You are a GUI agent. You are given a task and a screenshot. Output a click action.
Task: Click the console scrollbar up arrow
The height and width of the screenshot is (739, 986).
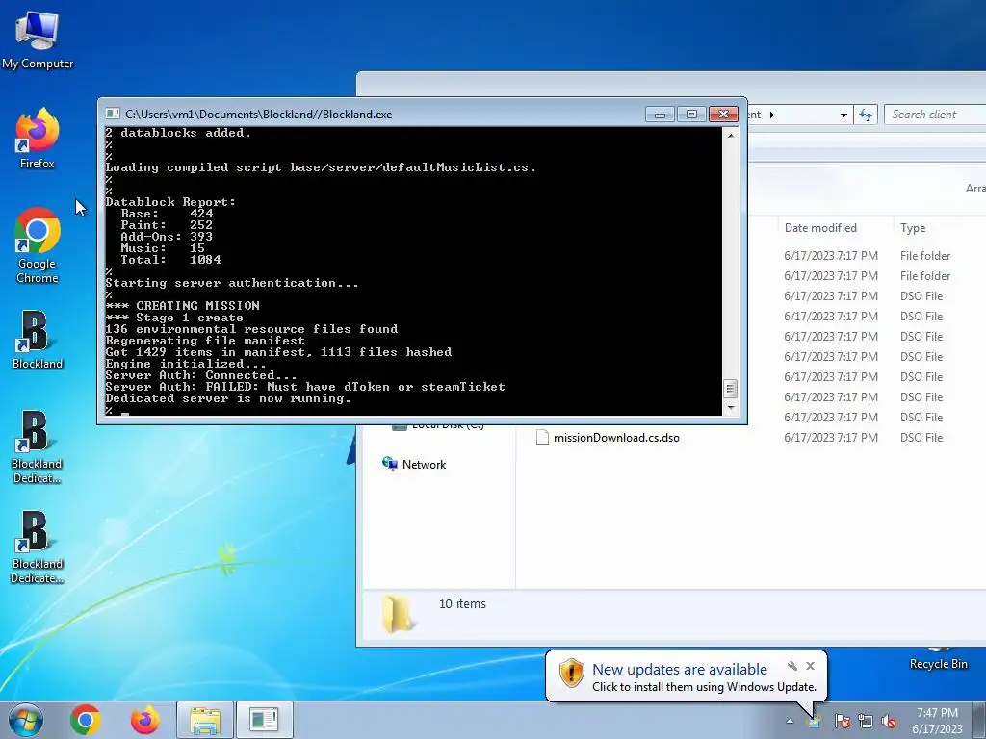point(730,135)
